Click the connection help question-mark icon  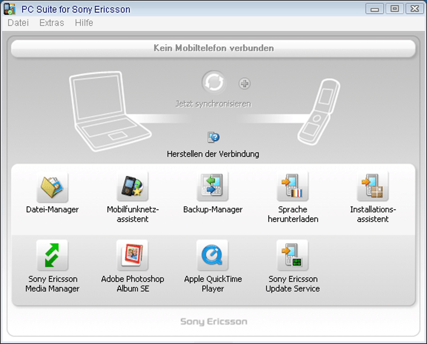(x=213, y=137)
